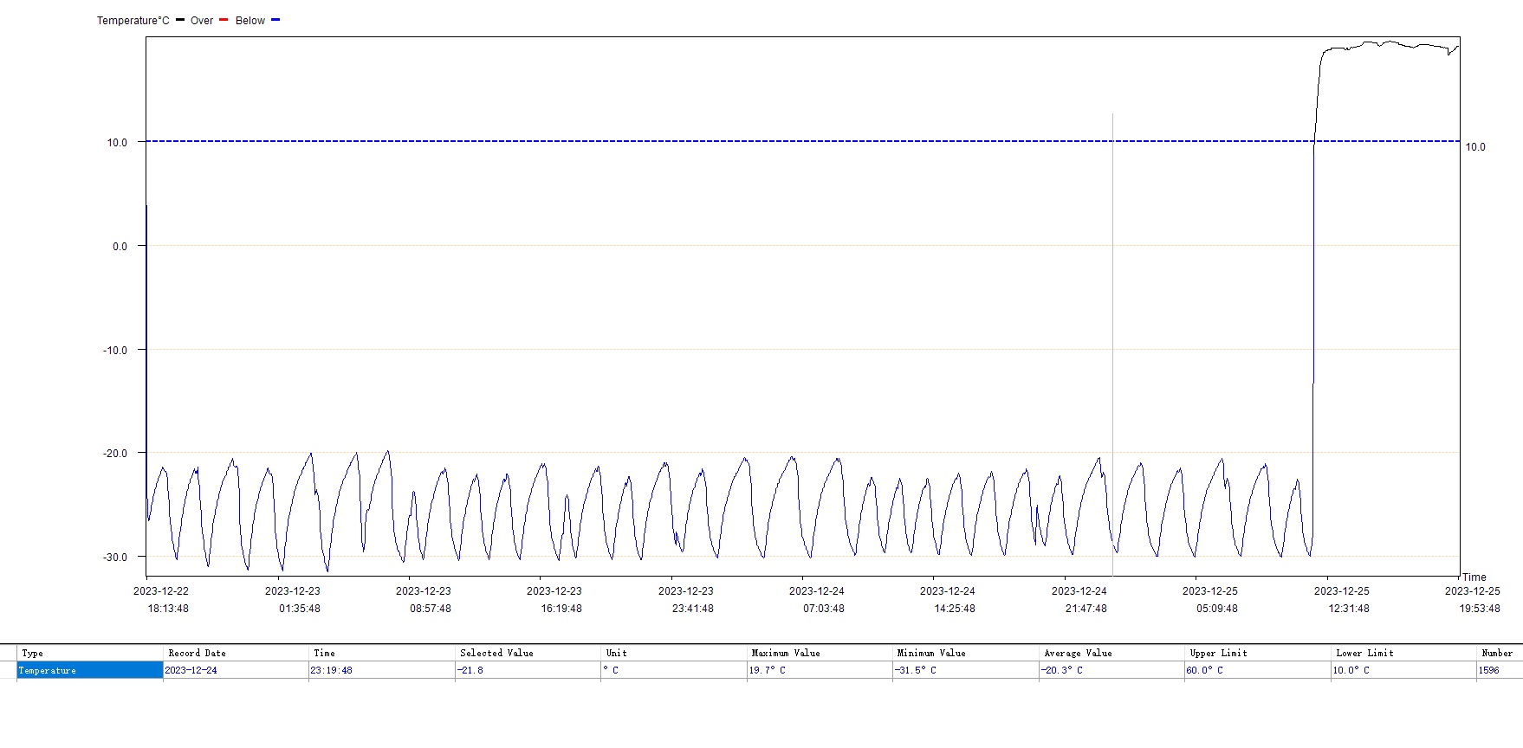Viewport: 1523px width, 748px height.
Task: Click the Type column header
Action: point(90,653)
